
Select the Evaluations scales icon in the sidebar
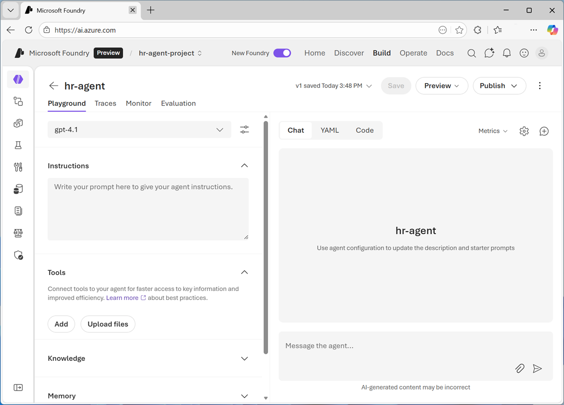[x=18, y=233]
